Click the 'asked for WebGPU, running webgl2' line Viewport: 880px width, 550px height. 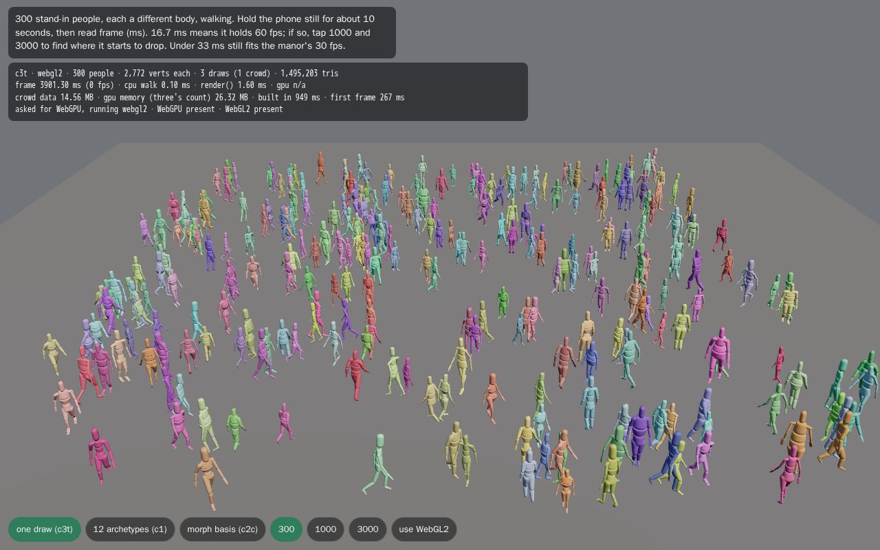tap(148, 109)
